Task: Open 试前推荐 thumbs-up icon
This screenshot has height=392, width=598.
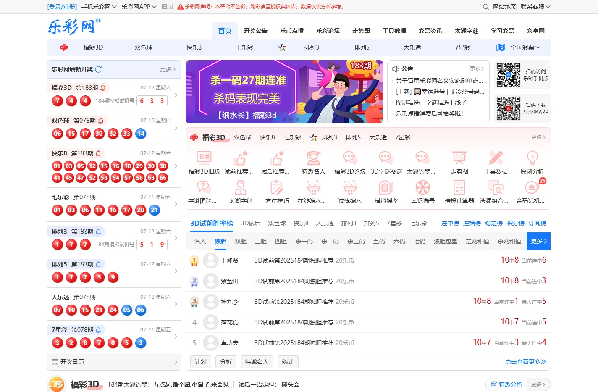Action: pos(241,158)
